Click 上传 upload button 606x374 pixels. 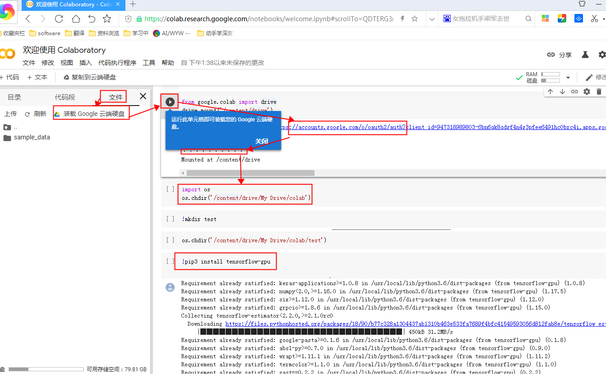click(10, 114)
